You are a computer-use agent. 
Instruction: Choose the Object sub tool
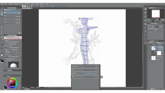(x=12, y=13)
